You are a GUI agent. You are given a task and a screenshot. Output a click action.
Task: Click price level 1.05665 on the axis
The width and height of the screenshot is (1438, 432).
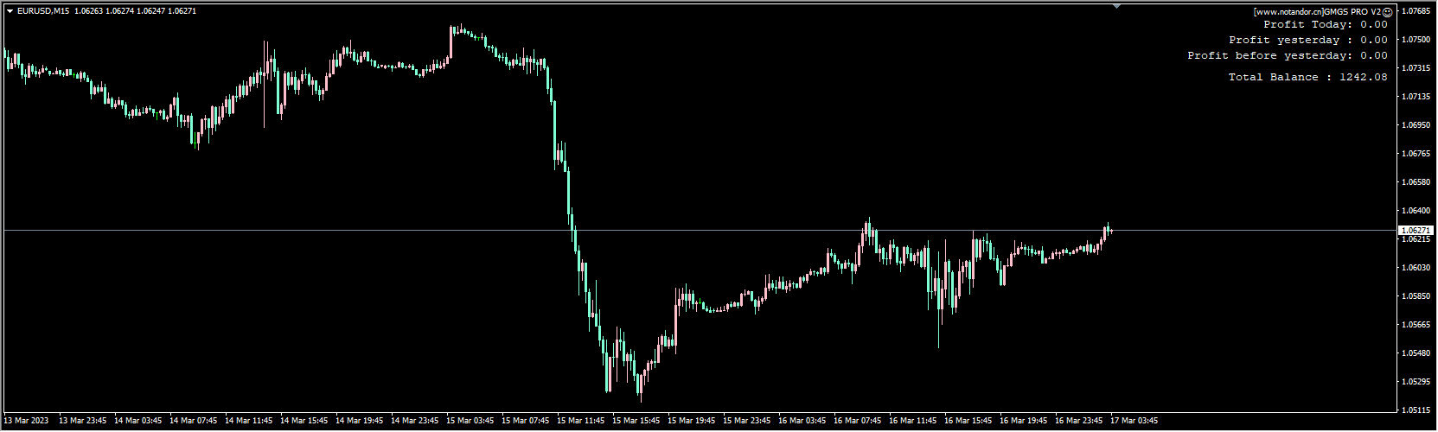tap(1416, 325)
